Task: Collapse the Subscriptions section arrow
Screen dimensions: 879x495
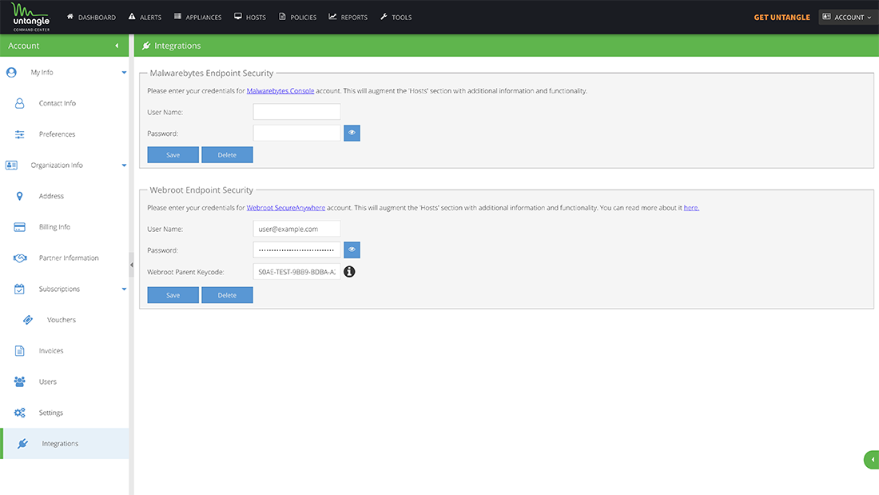Action: tap(124, 289)
